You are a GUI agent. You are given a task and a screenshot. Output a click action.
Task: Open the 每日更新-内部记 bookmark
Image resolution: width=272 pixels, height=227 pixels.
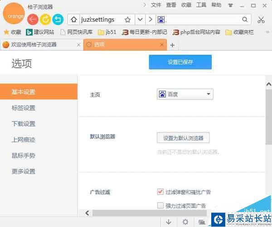click(144, 32)
